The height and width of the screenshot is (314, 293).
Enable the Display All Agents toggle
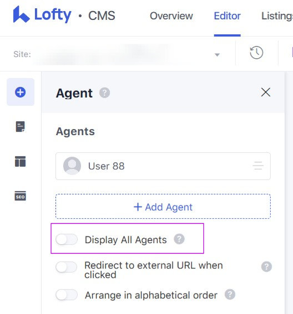pos(67,239)
